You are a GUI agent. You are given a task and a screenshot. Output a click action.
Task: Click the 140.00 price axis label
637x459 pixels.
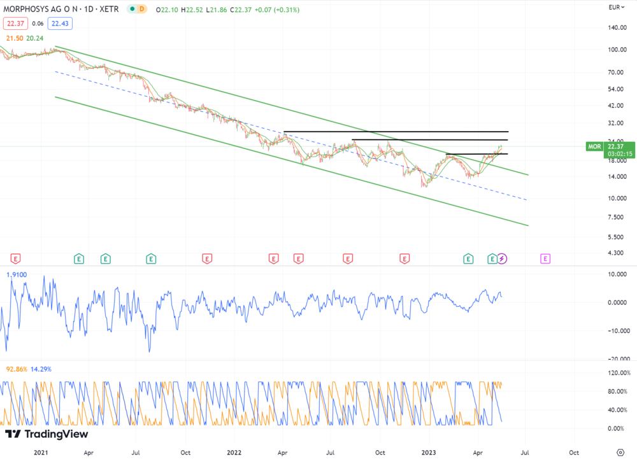click(x=617, y=27)
